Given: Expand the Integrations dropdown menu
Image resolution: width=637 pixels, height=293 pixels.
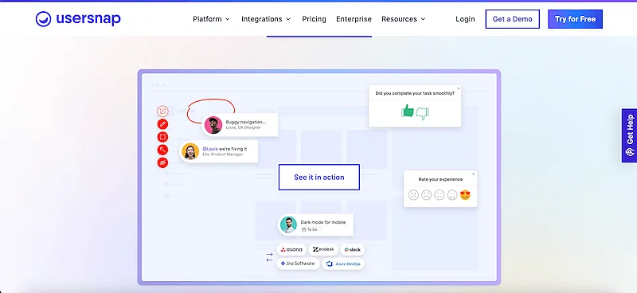Looking at the screenshot, I should click(266, 19).
